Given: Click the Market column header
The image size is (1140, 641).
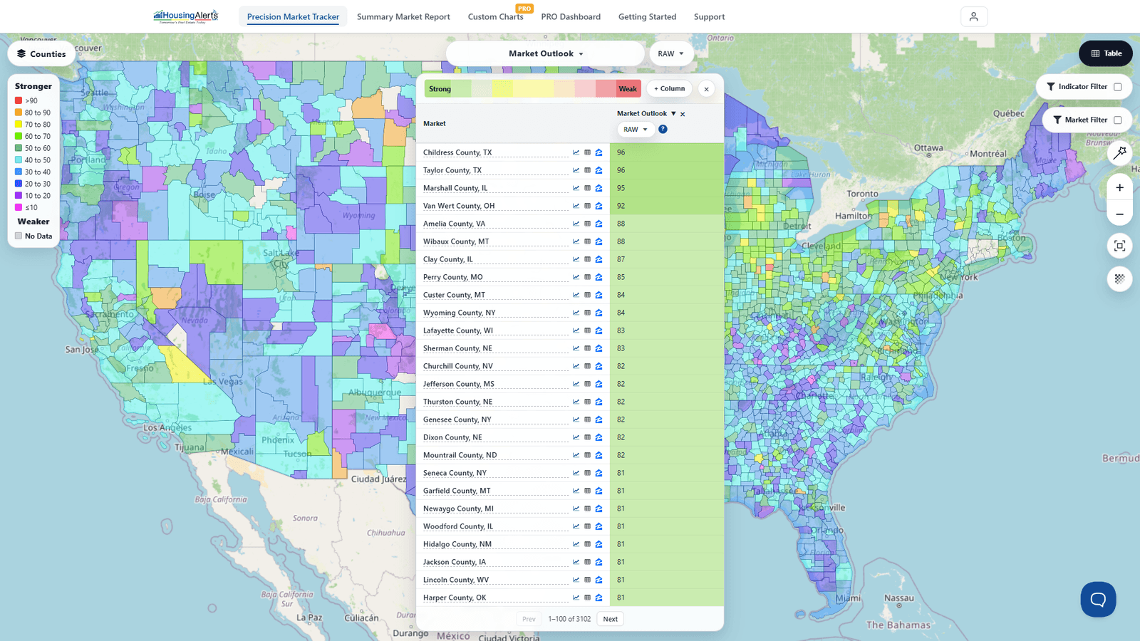Looking at the screenshot, I should tap(434, 124).
